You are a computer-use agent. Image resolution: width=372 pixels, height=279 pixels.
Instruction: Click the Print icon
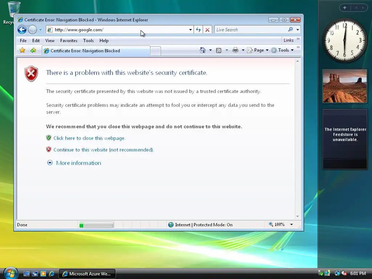(235, 50)
